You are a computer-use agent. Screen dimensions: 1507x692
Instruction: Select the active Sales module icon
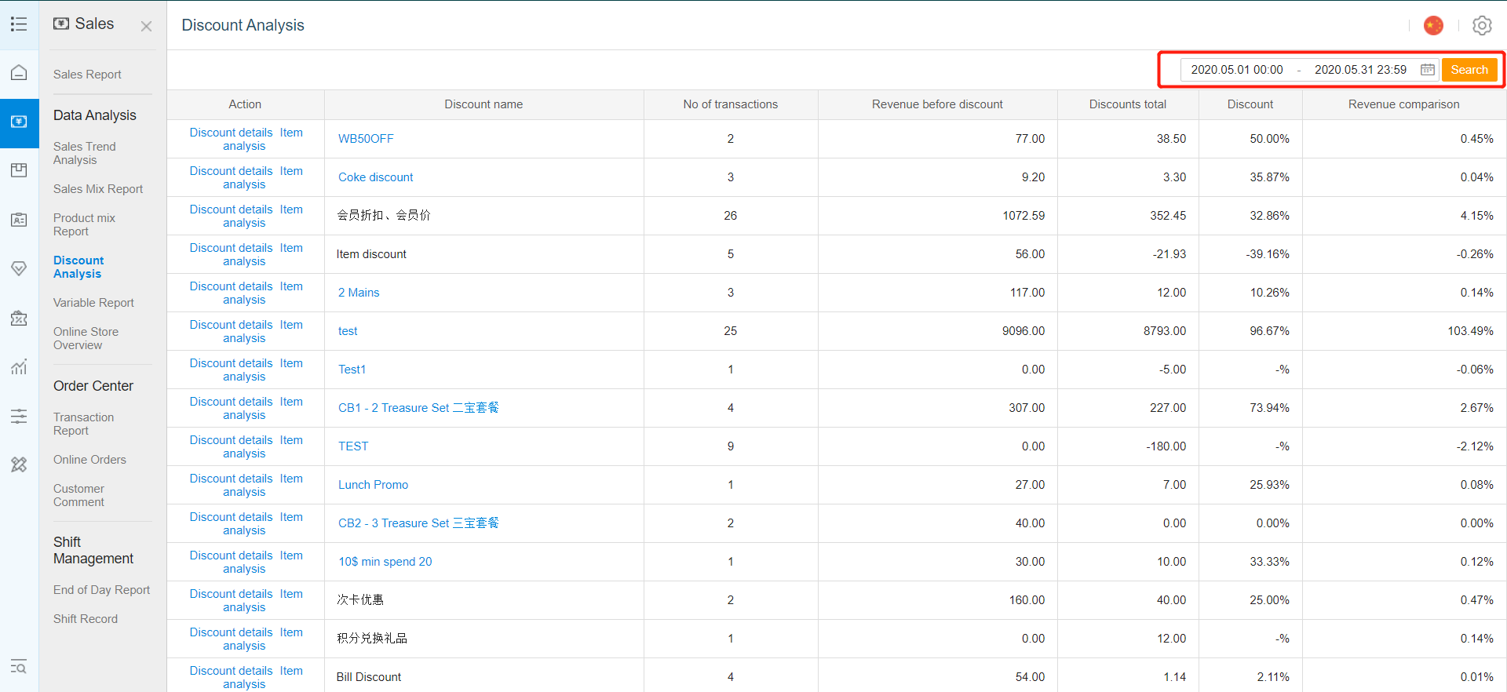coord(19,122)
